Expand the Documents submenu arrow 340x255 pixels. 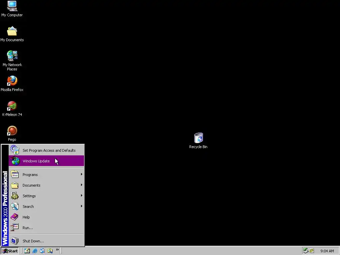pos(82,185)
